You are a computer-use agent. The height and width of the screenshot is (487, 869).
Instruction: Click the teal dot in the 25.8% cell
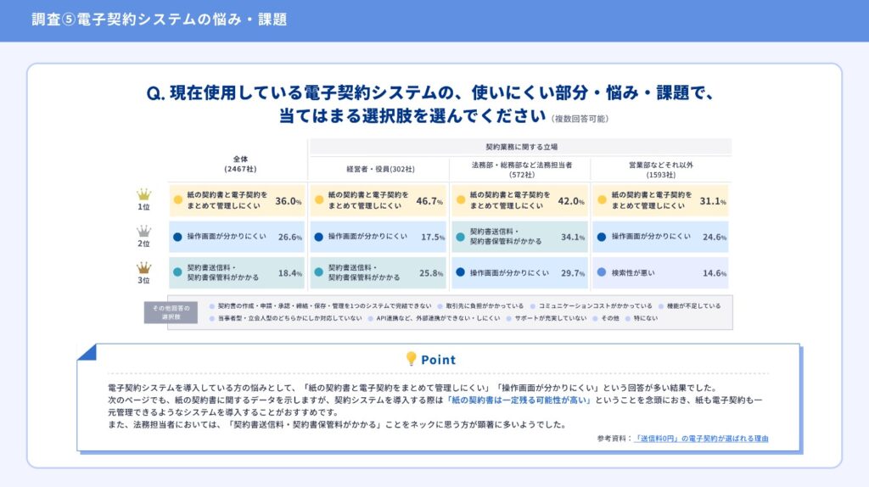tap(319, 272)
